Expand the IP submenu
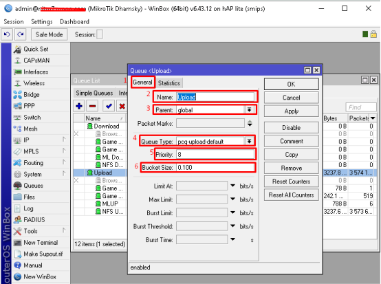Screen dimensions: 381x284 pos(64,140)
